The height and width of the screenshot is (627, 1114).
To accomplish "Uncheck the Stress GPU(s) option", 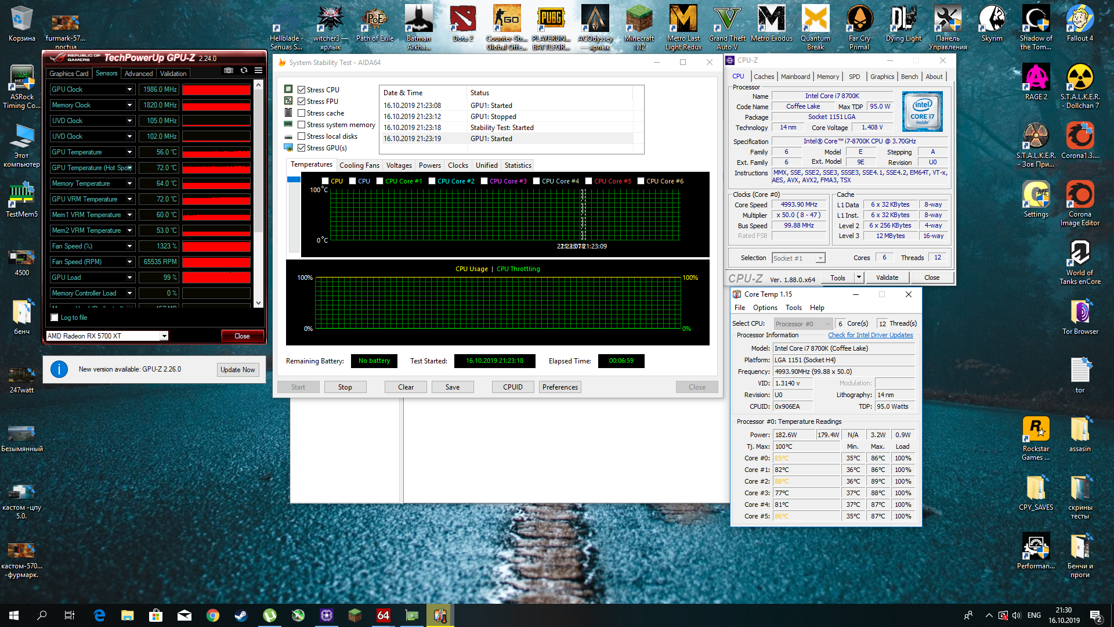I will (x=302, y=148).
